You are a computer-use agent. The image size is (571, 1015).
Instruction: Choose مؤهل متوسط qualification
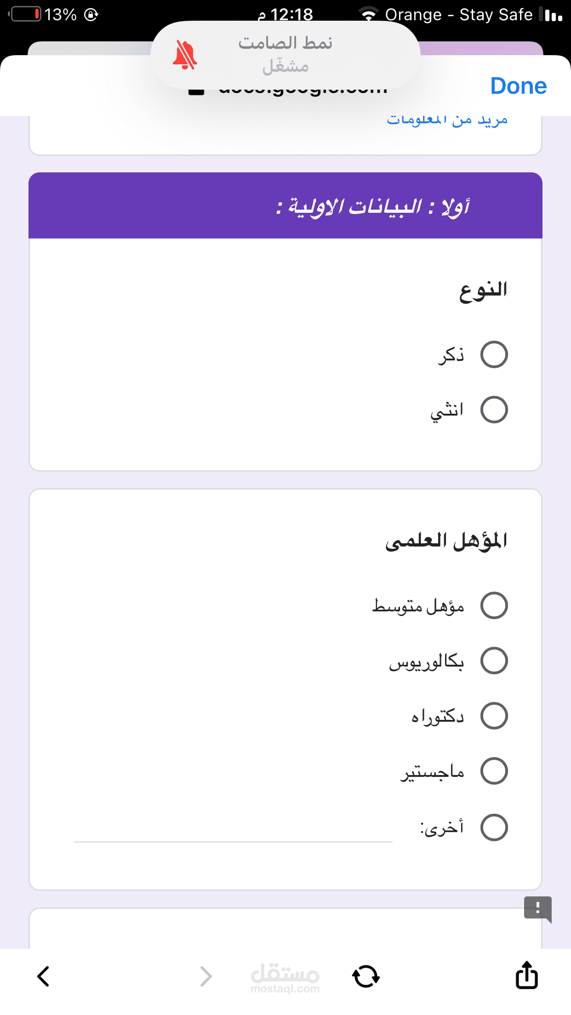tap(494, 605)
